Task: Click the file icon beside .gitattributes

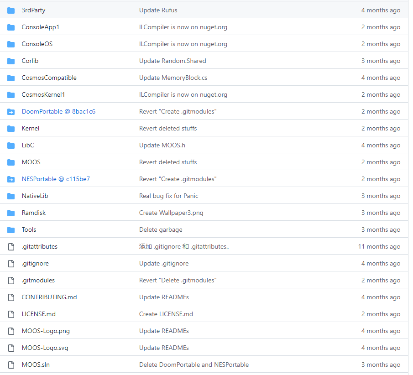Action: click(x=11, y=247)
